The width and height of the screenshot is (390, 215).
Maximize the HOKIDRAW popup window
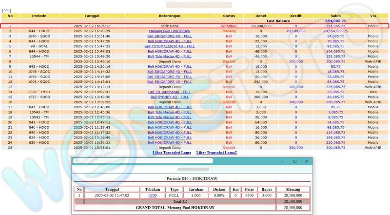294,161
